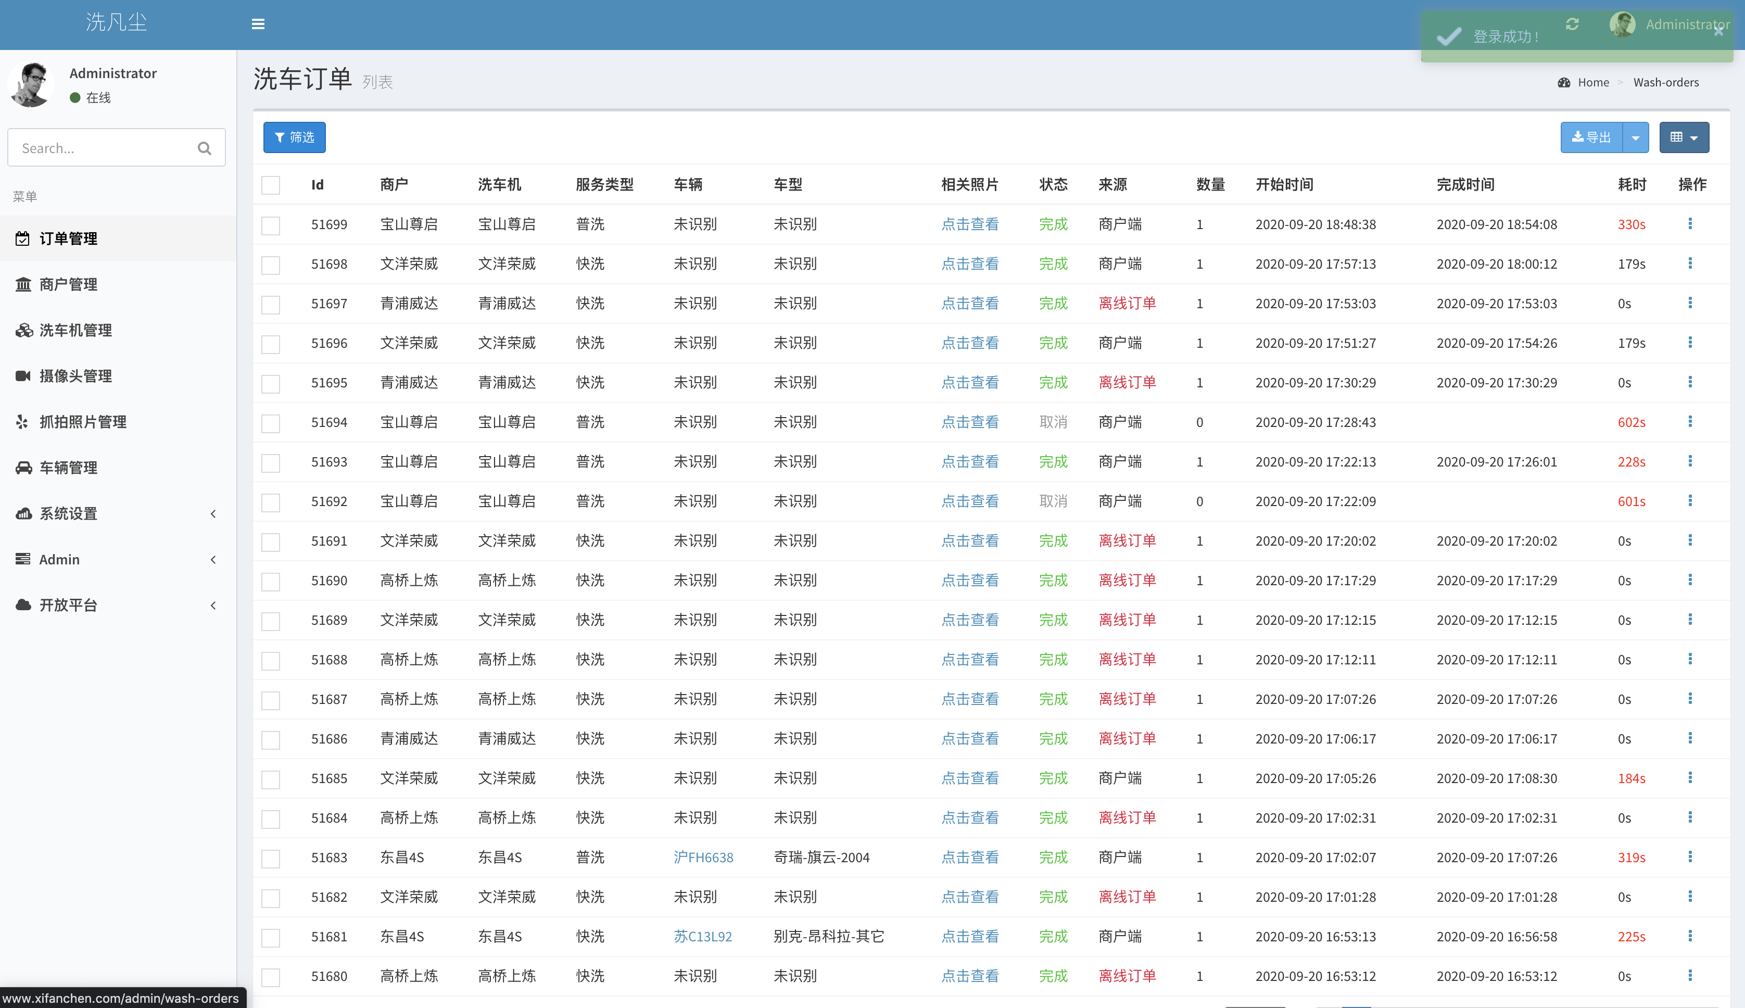
Task: Open row actions menu for order 51699
Action: [1690, 223]
